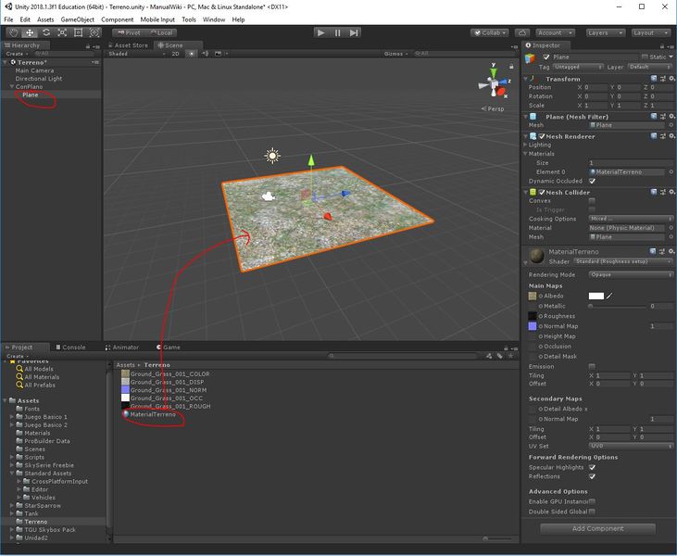This screenshot has width=677, height=556.
Task: Toggle scene audio speaker icon
Action: pos(206,54)
